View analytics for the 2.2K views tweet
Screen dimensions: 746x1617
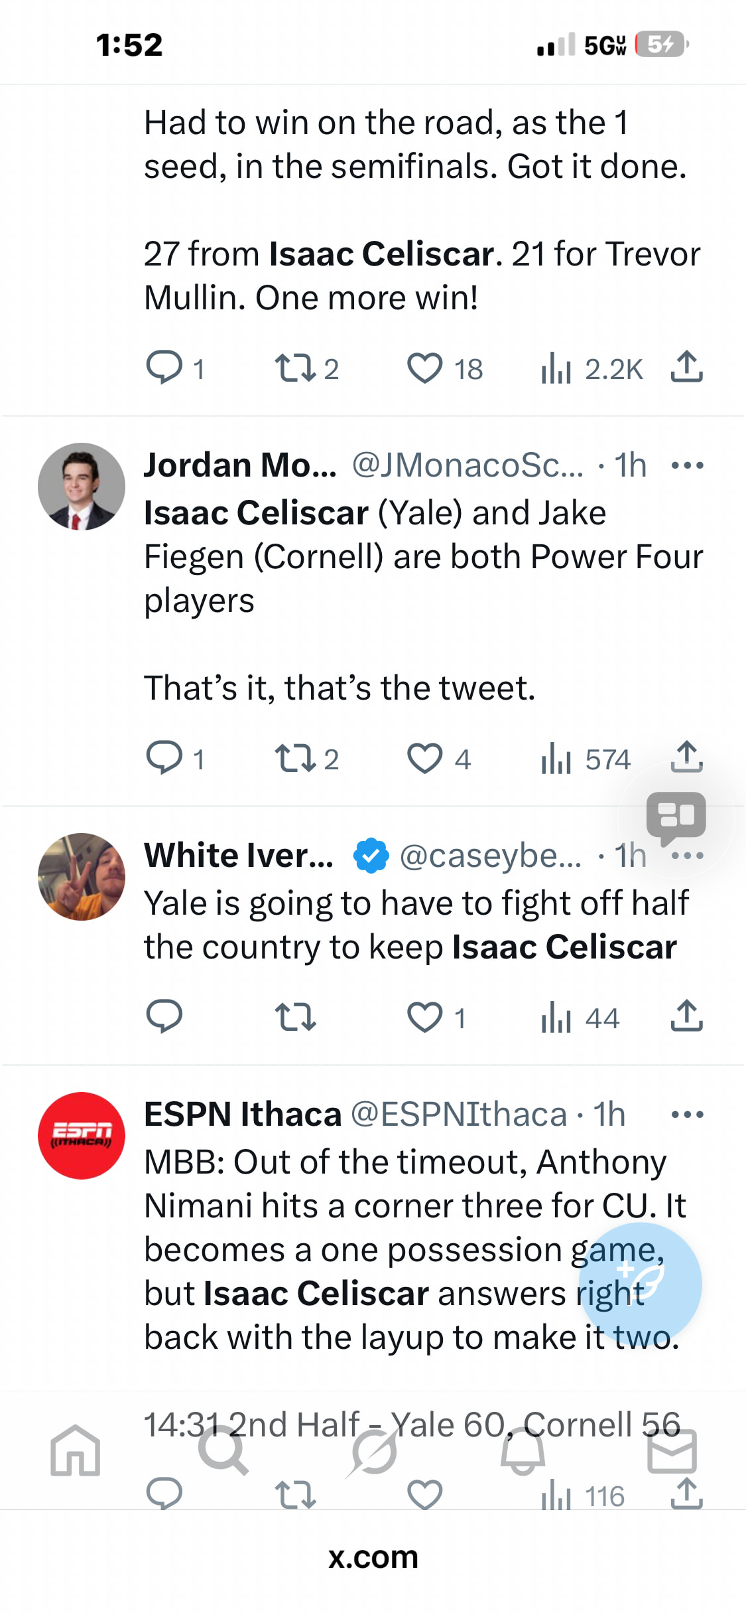pyautogui.click(x=591, y=369)
